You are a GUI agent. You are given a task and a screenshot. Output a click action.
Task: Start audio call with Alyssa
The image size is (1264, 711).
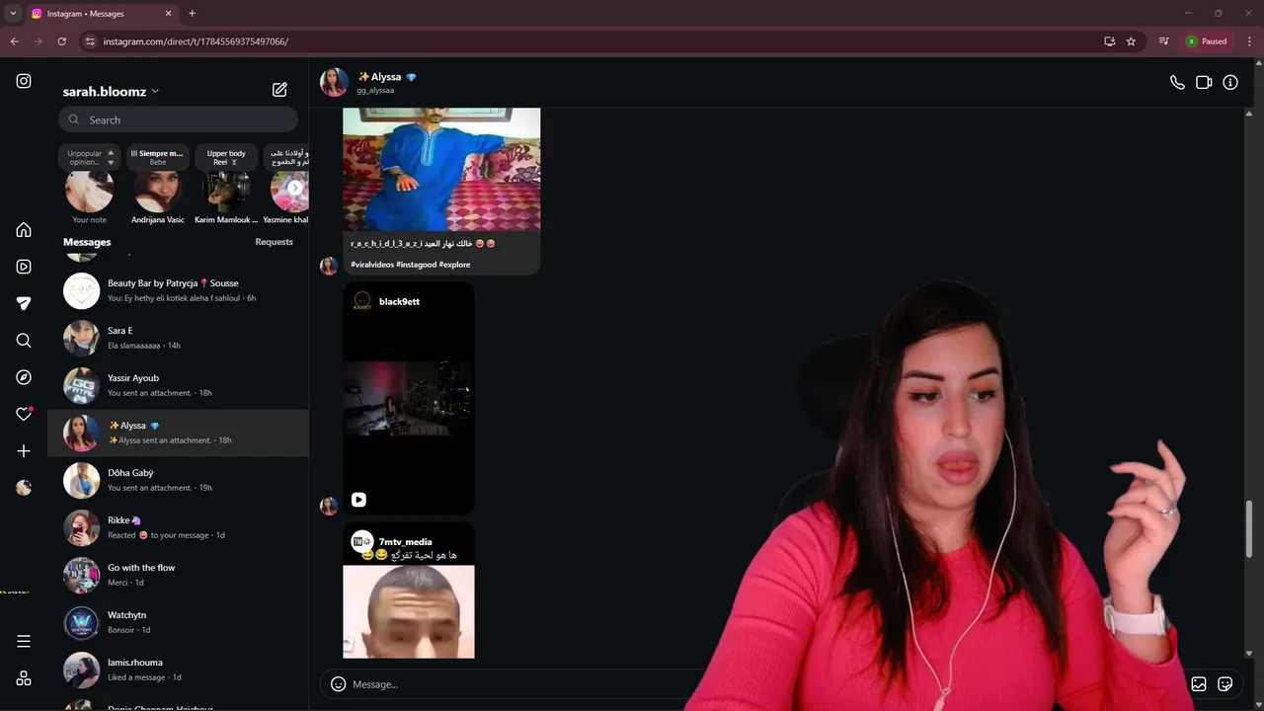(1177, 83)
